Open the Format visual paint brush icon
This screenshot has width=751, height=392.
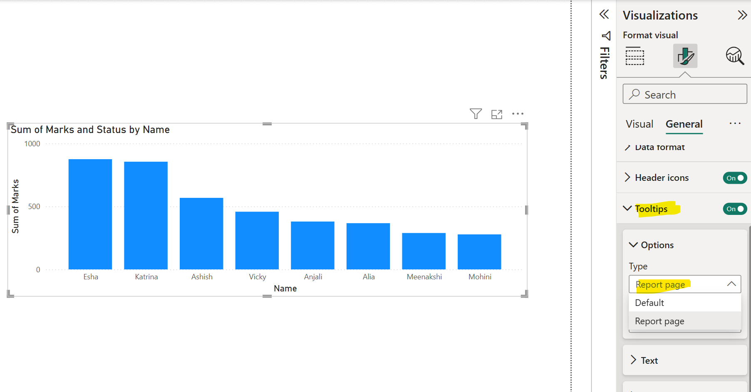[x=685, y=56]
